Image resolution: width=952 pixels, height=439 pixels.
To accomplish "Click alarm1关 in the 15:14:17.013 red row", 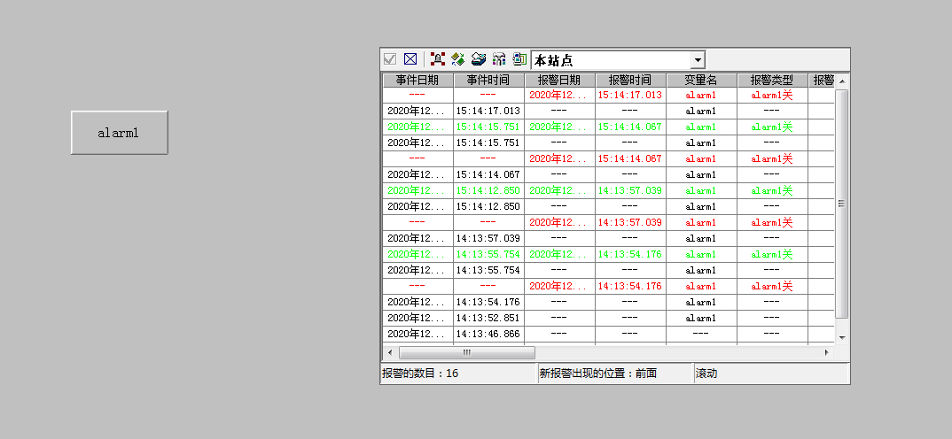I will coord(772,96).
